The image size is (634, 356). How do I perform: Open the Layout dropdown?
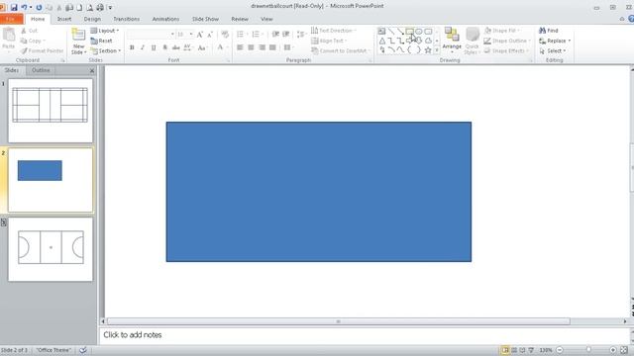(105, 31)
